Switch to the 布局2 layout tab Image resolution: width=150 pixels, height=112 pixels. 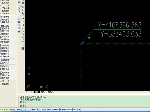pos(50,92)
